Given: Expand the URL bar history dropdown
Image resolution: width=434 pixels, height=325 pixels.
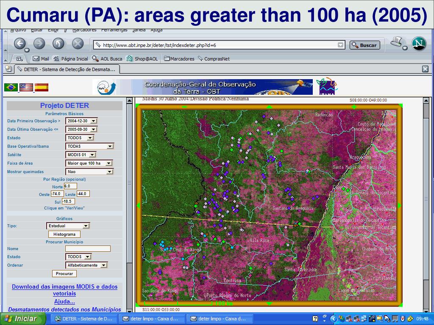Looking at the screenshot, I should point(341,45).
